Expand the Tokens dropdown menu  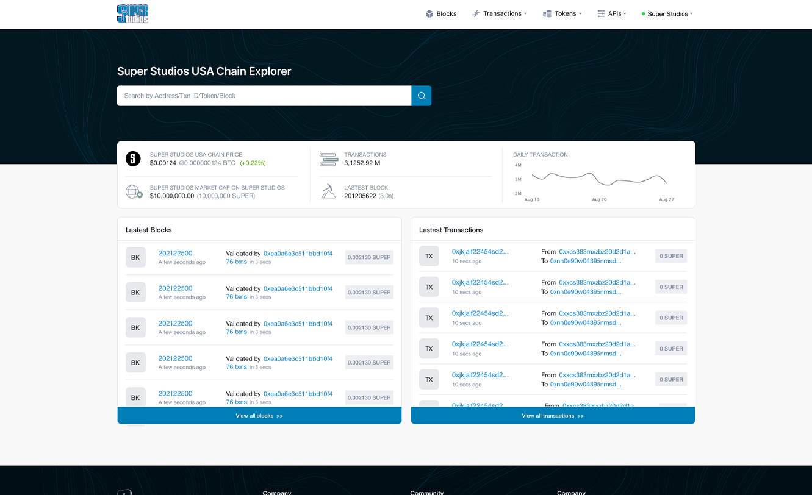[562, 14]
